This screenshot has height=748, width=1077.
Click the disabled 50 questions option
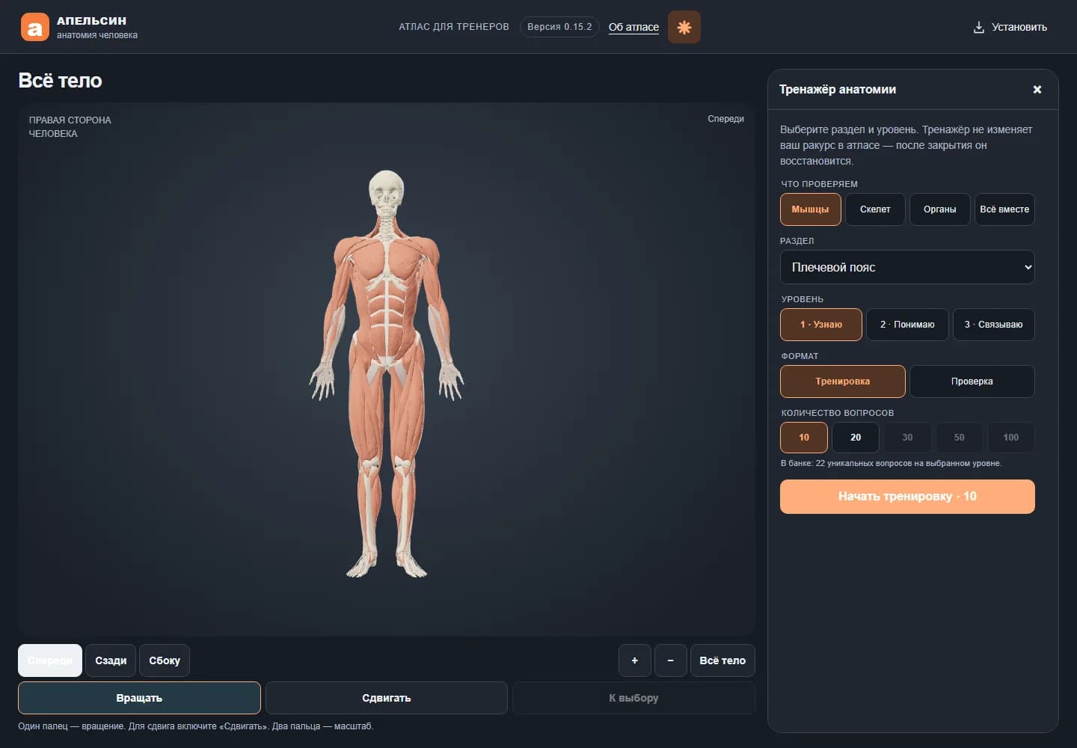(959, 438)
